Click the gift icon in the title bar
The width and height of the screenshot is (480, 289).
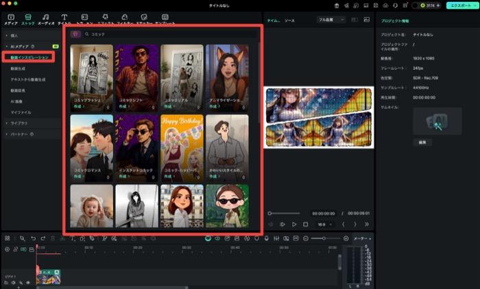(x=337, y=5)
